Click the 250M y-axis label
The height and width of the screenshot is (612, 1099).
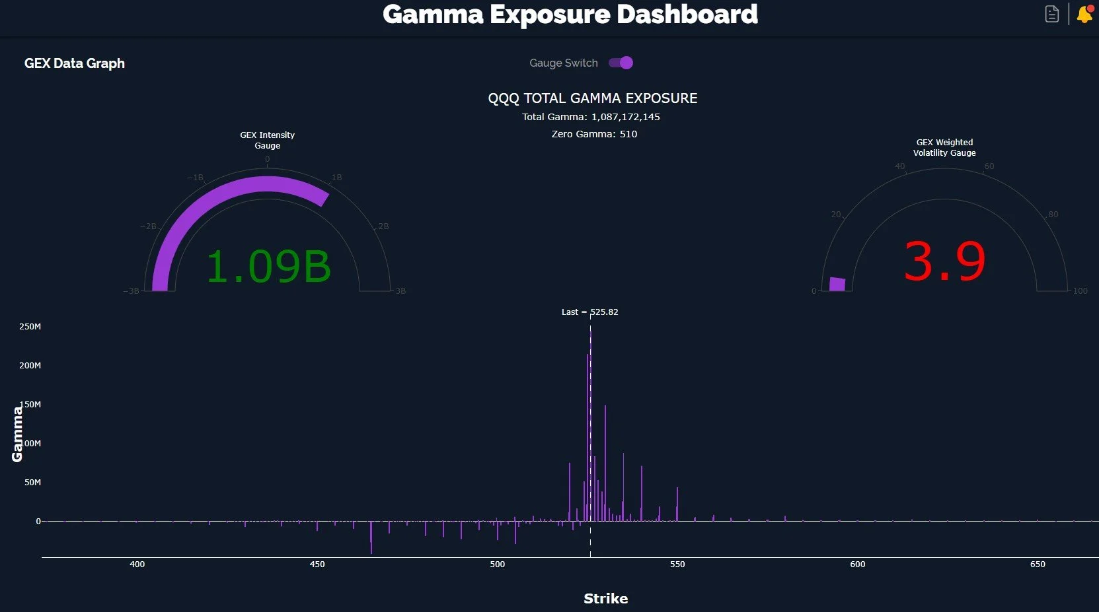pos(30,327)
